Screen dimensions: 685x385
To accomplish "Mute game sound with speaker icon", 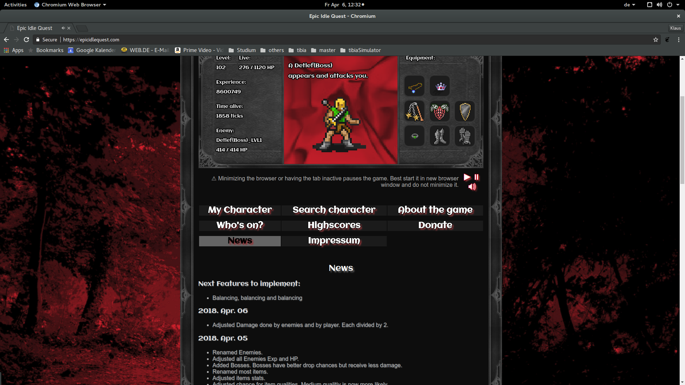I will click(472, 186).
